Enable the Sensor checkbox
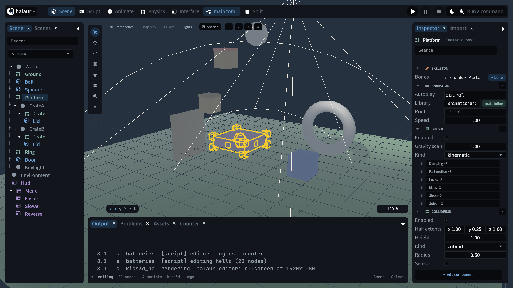The width and height of the screenshot is (513, 288). pyautogui.click(x=446, y=264)
